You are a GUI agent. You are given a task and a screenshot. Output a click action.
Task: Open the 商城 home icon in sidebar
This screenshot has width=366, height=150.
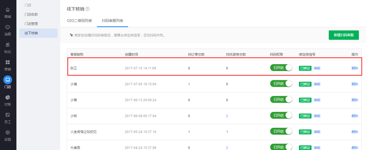8,10
